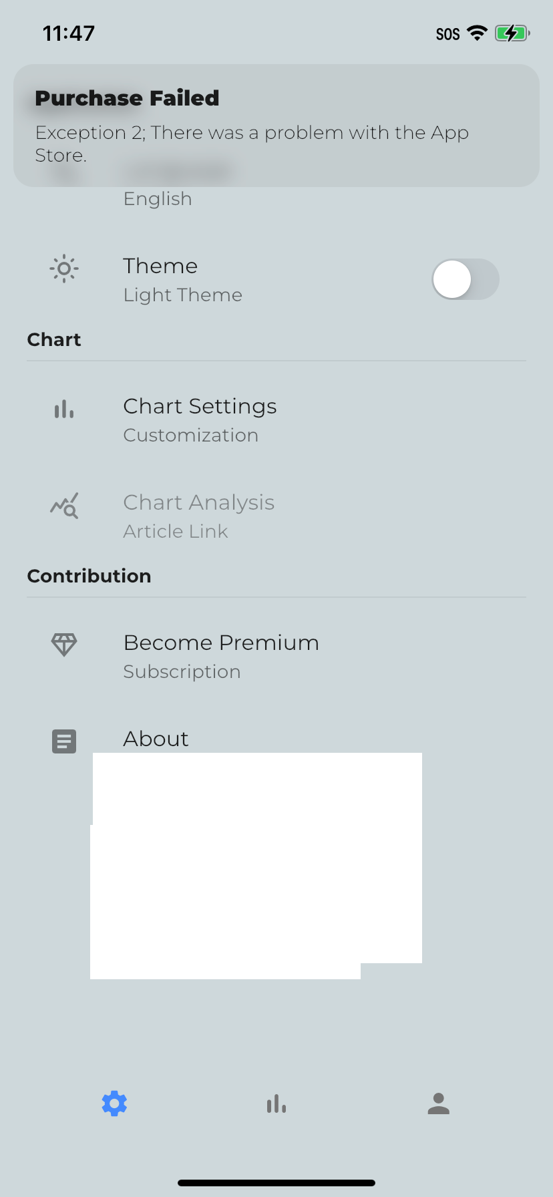The image size is (553, 1197).
Task: Select the English language option
Action: coord(158,199)
